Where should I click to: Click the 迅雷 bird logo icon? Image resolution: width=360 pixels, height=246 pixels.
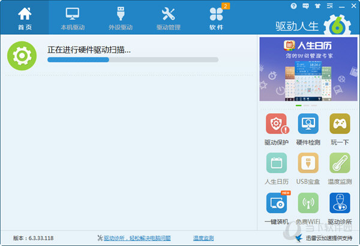(299, 238)
